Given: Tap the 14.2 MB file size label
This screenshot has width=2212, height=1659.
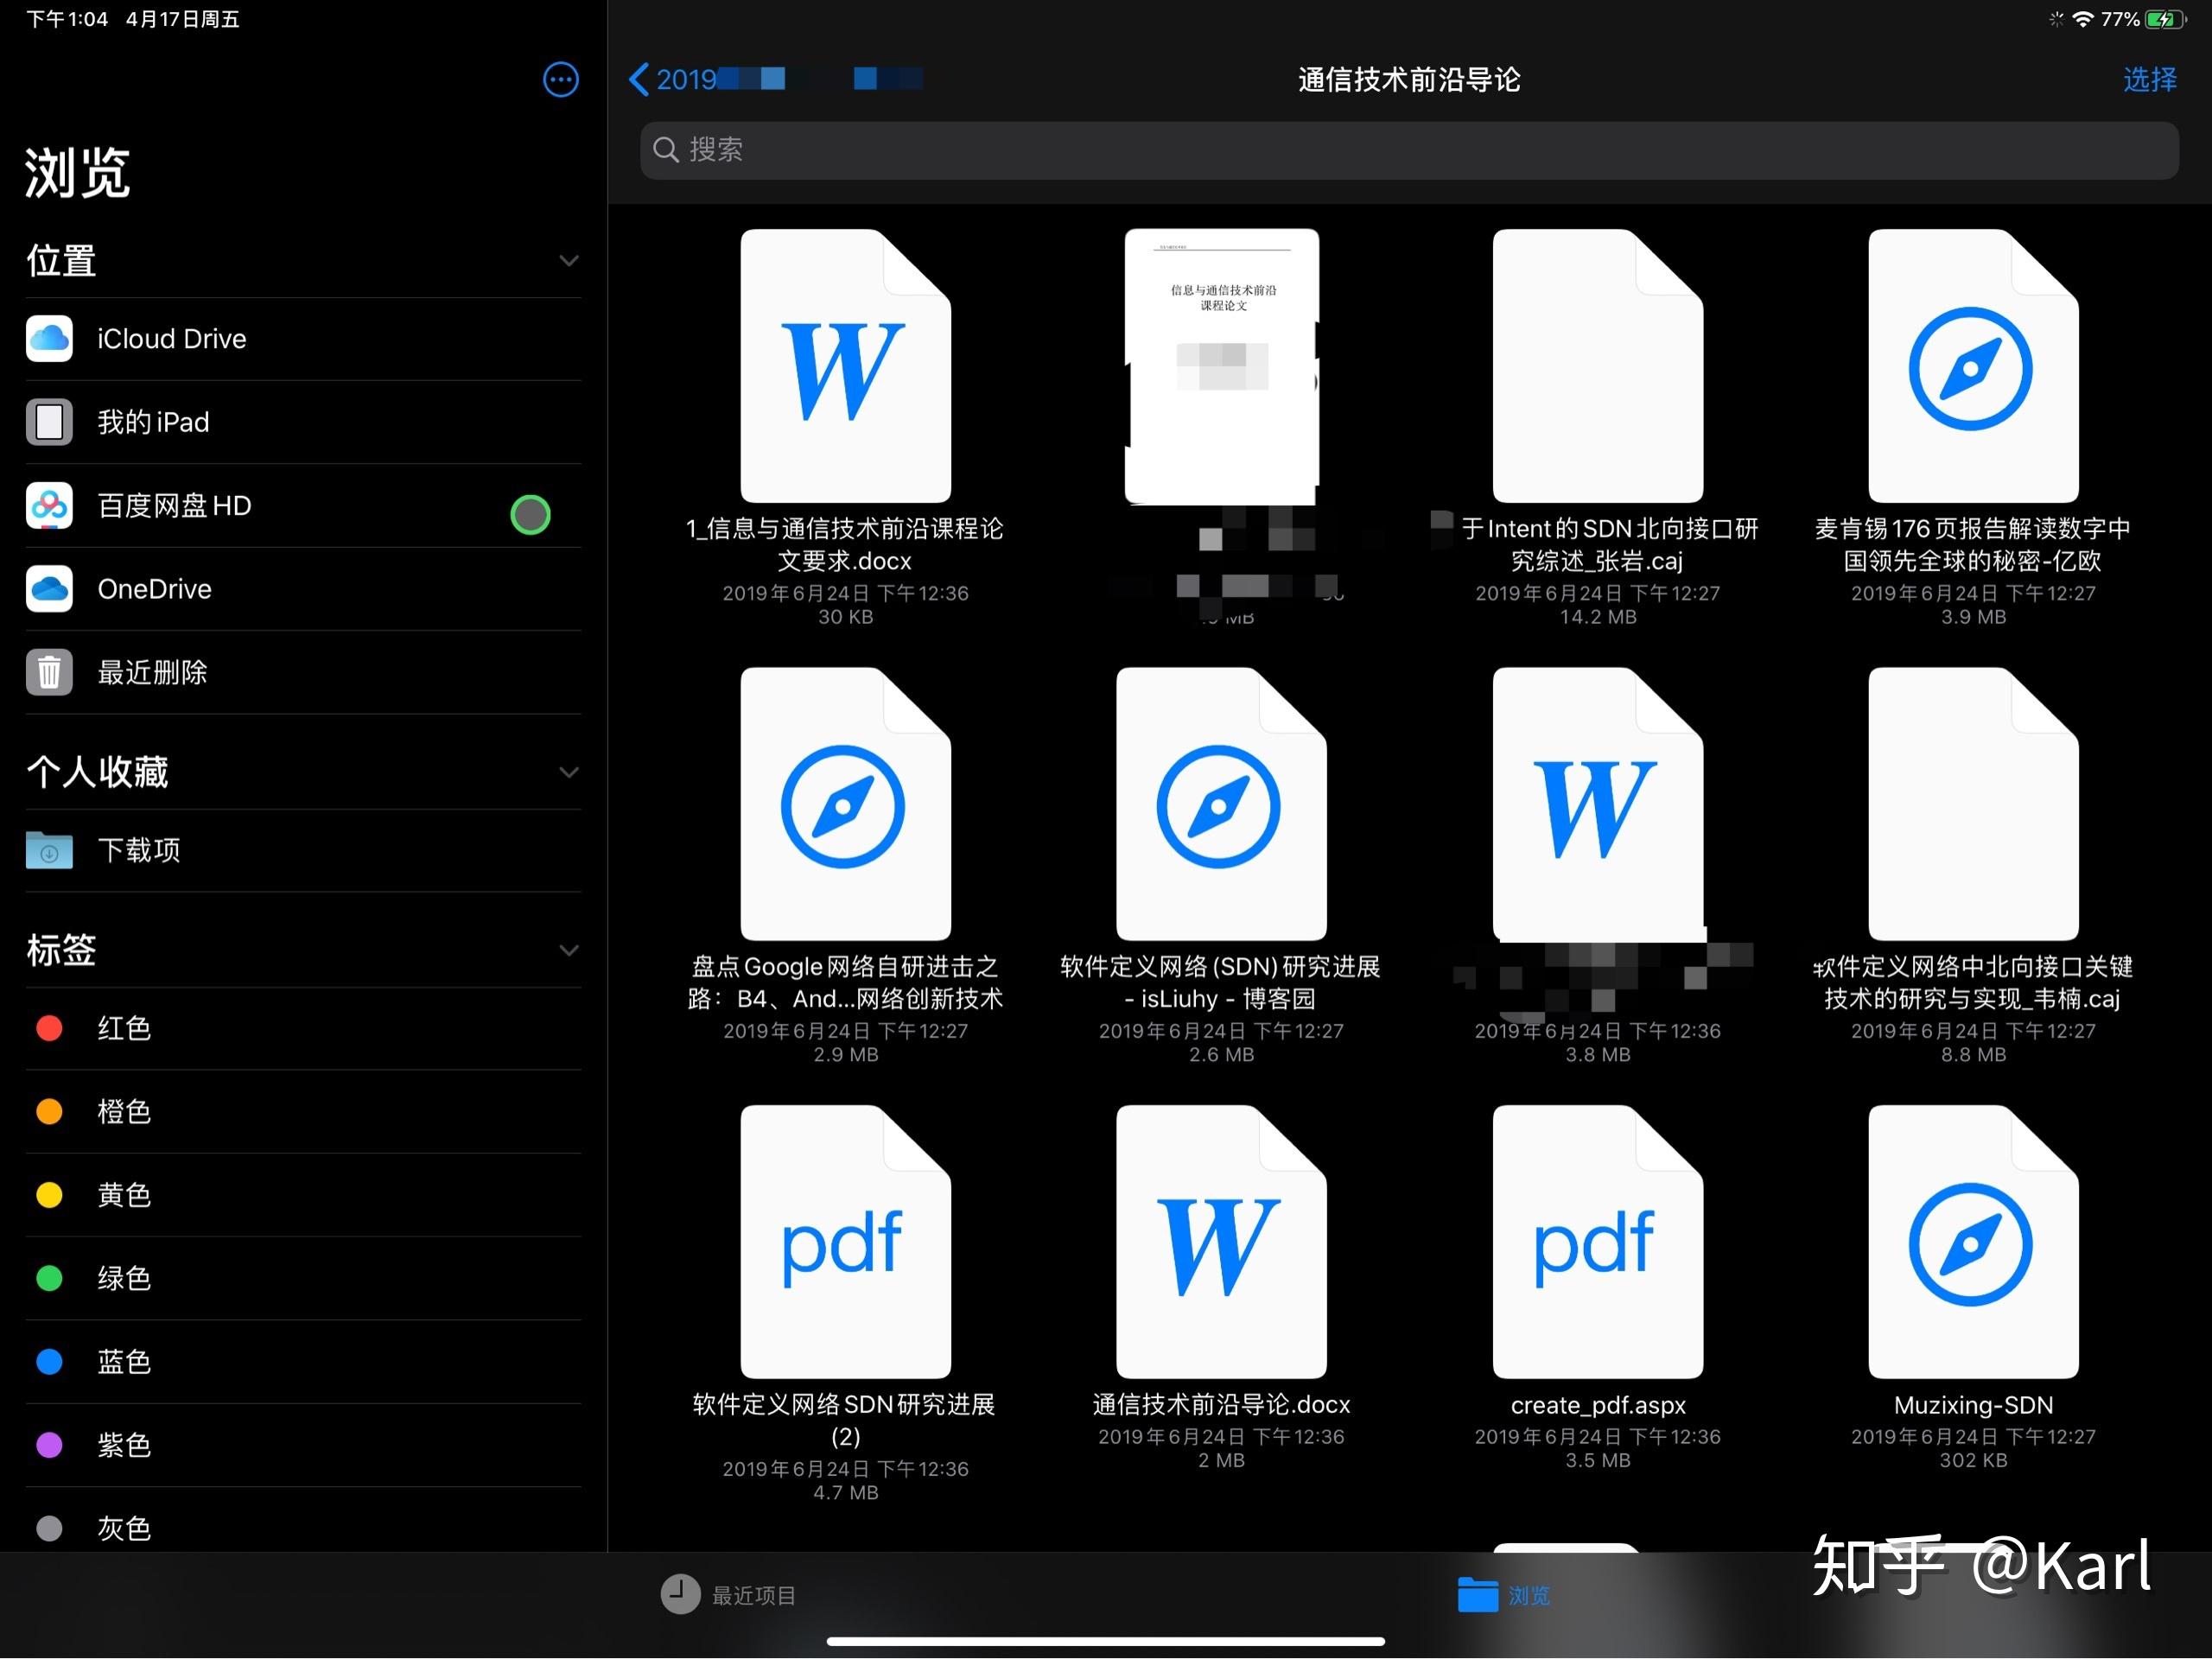Looking at the screenshot, I should point(1598,617).
